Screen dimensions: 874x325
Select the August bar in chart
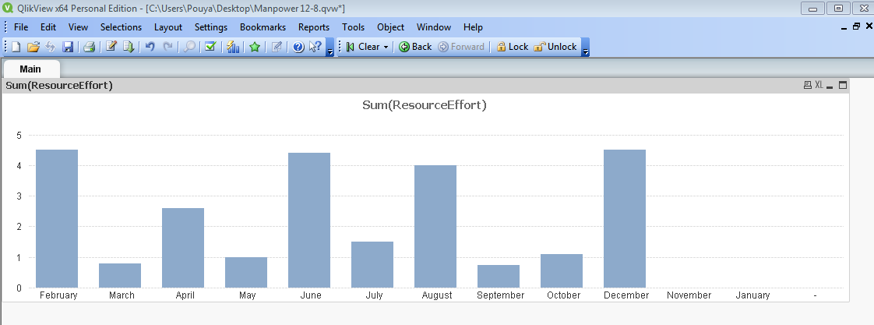(x=435, y=226)
